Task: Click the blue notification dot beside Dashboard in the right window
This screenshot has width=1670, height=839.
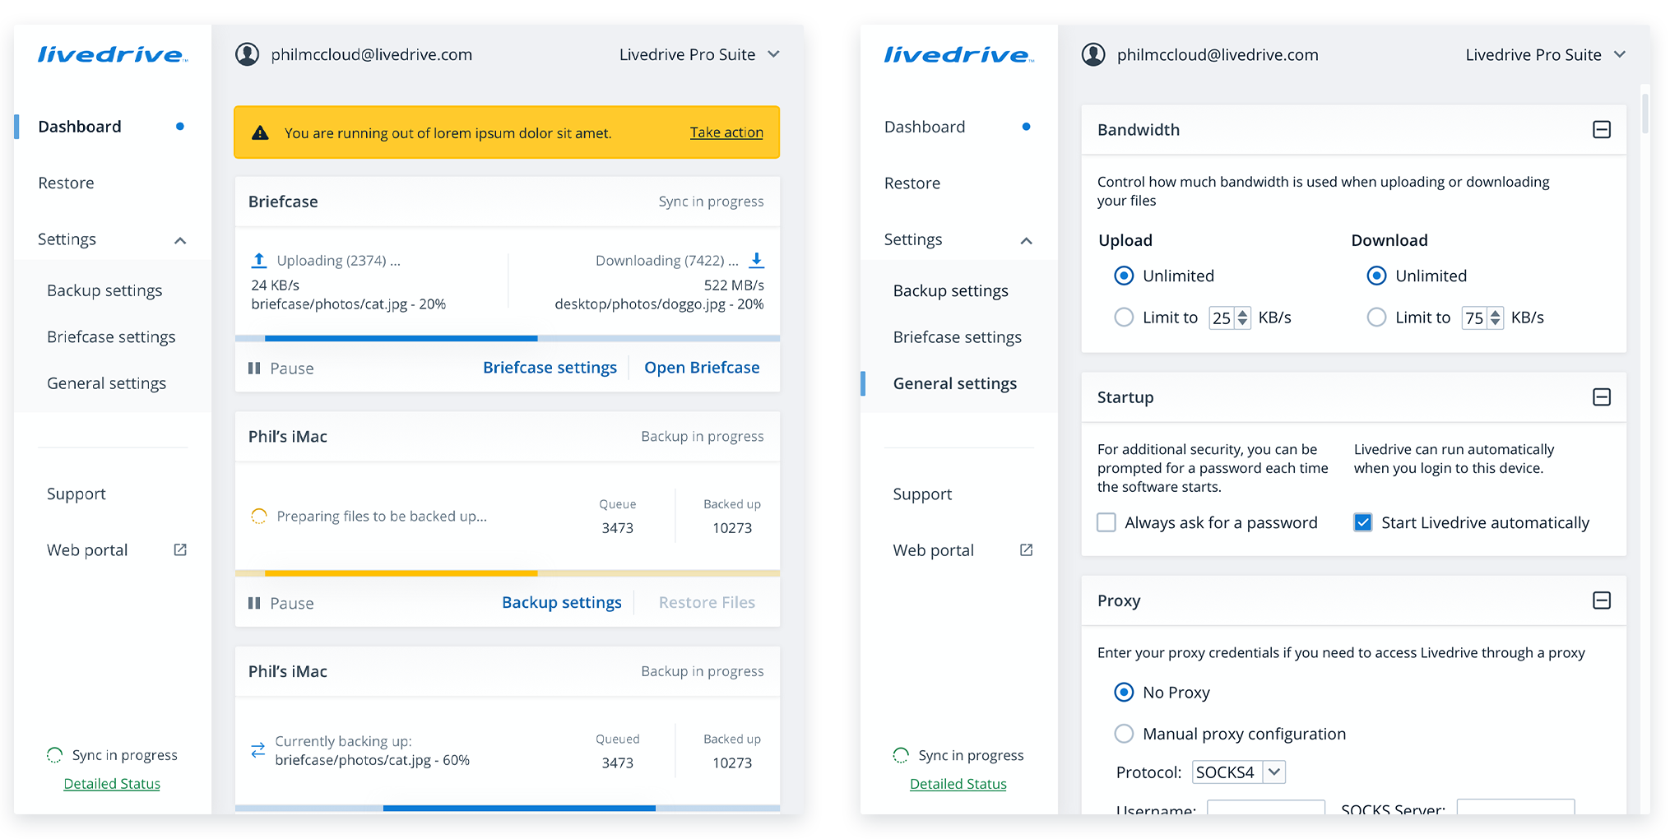Action: (x=1027, y=127)
